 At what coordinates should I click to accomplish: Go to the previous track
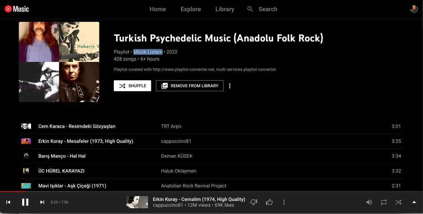(8, 202)
